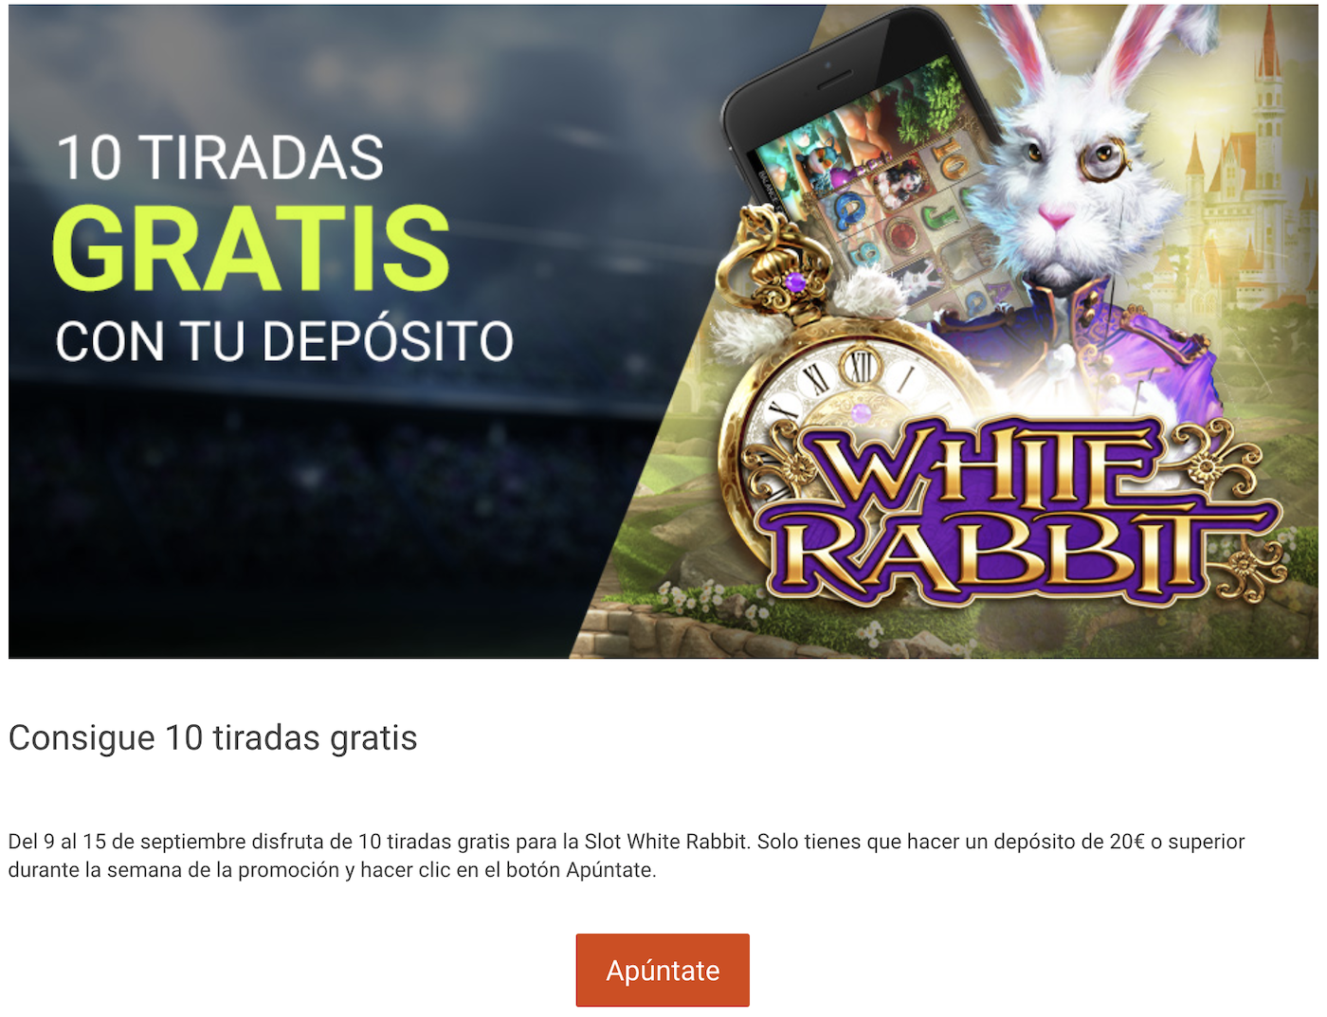The image size is (1327, 1017).
Task: Click the orange Apúntate button
Action: [663, 970]
